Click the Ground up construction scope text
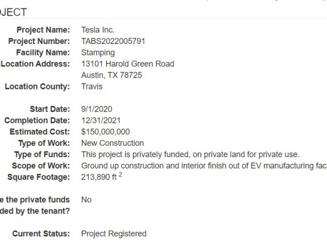Image resolution: width=327 pixels, height=245 pixels. (204, 165)
